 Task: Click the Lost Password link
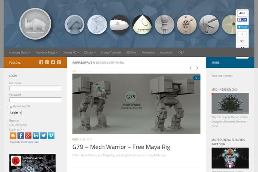pyautogui.click(x=18, y=125)
